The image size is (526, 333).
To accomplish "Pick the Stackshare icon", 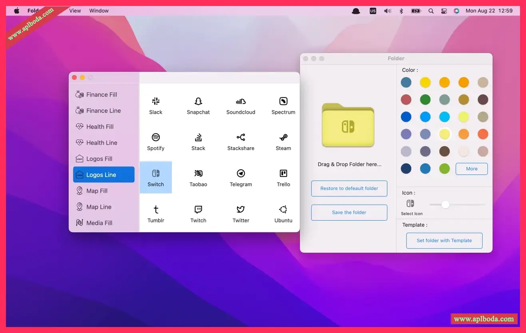I will [241, 137].
